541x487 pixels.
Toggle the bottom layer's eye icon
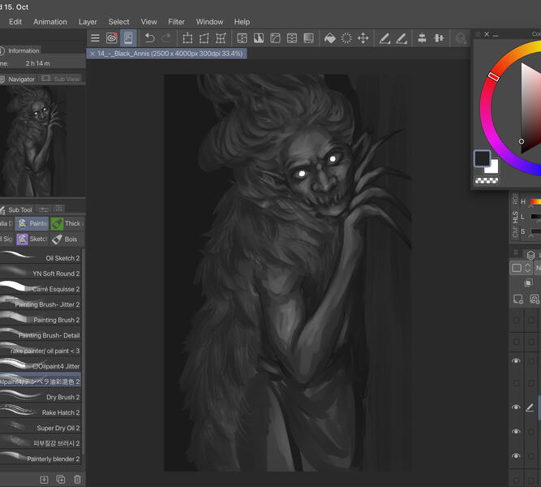click(516, 456)
